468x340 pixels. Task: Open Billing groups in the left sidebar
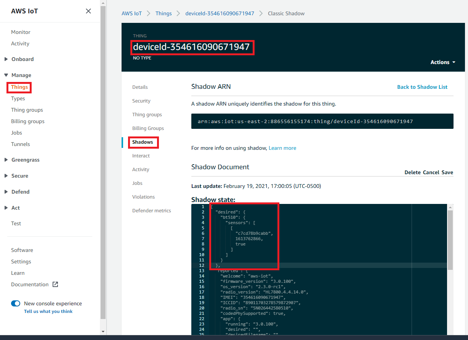coord(28,121)
